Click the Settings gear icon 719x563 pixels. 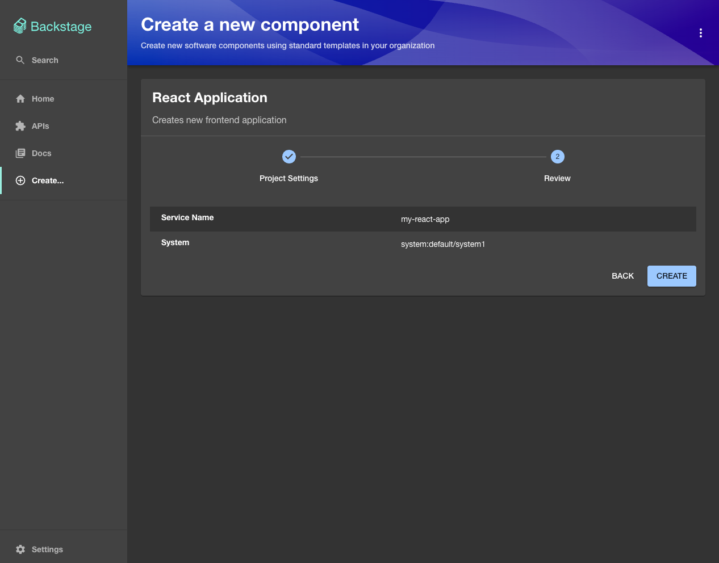(x=20, y=549)
